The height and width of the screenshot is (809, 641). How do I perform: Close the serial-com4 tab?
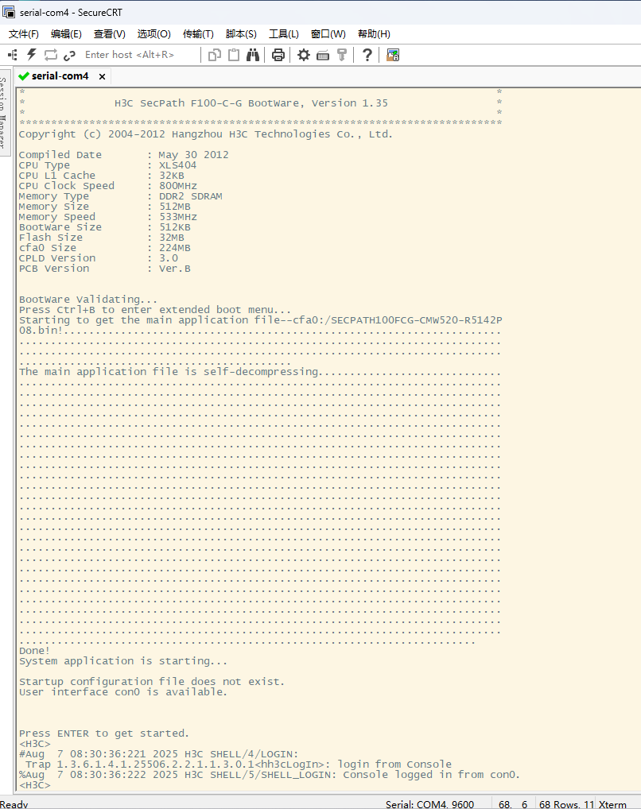103,77
